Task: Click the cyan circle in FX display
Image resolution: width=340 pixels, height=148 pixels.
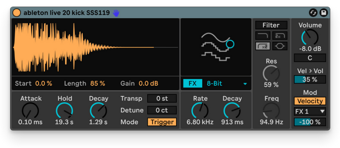Action: [x=230, y=44]
